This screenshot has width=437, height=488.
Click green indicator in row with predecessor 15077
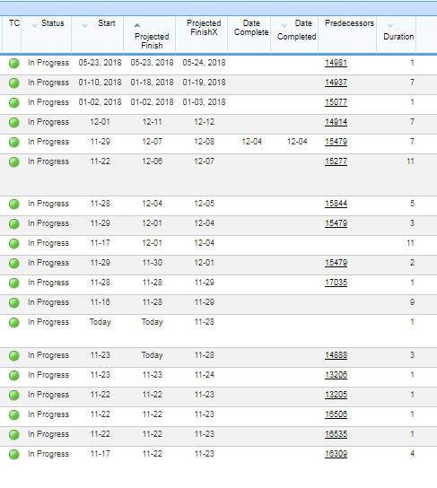(14, 102)
